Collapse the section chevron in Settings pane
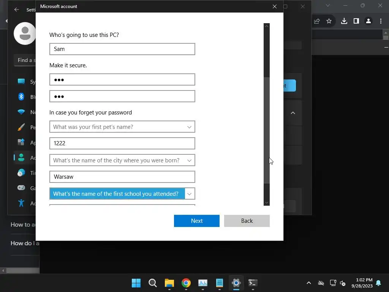 (x=293, y=113)
